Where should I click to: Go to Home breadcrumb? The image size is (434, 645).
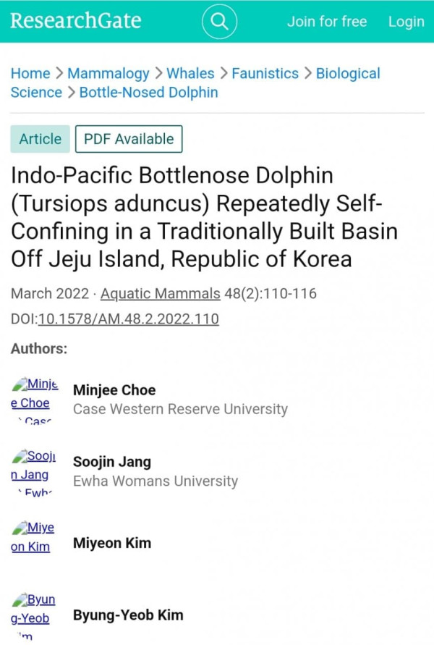(30, 74)
